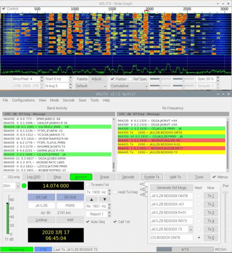Image resolution: width=232 pixels, height=253 pixels.
Task: Adjust the upper-left waterfall gain slider
Action: coord(160,79)
